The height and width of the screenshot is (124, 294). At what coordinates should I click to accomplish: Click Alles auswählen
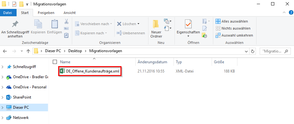[232, 21]
